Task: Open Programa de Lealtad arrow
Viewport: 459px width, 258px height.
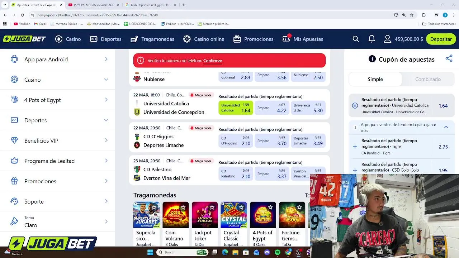Action: pos(106,161)
